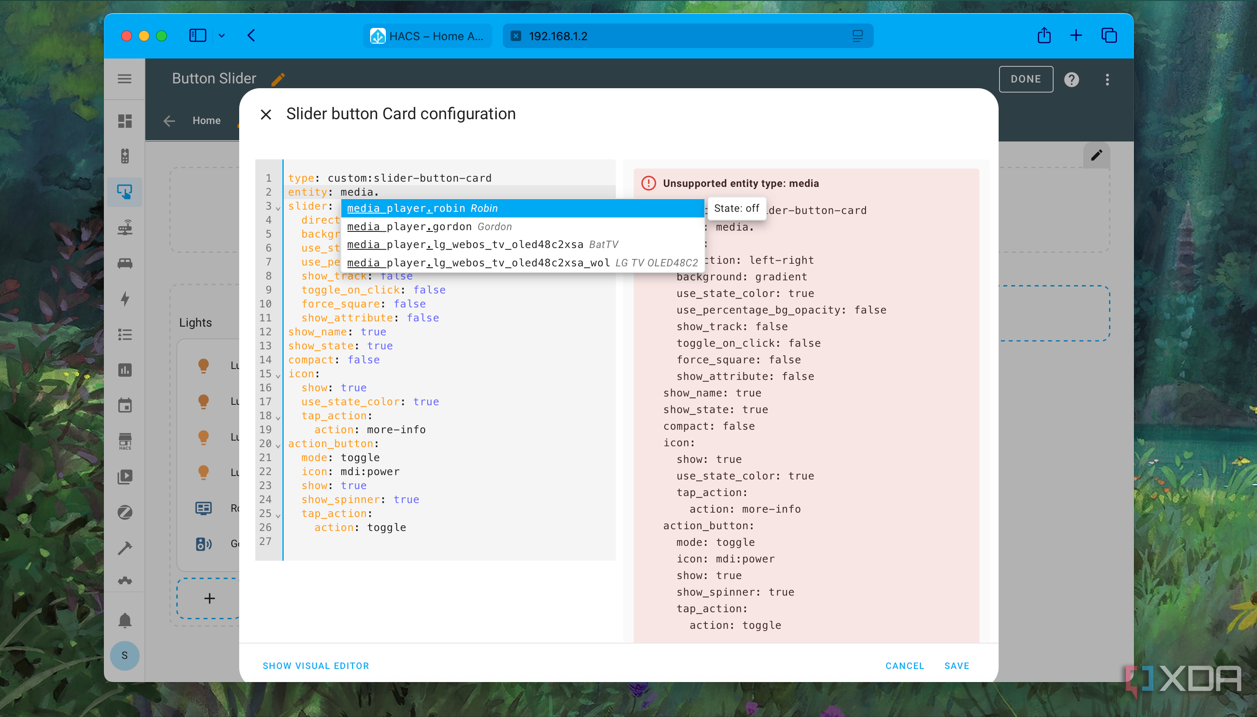Open the hamburger menu in sidebar
This screenshot has width=1257, height=717.
pyautogui.click(x=124, y=79)
